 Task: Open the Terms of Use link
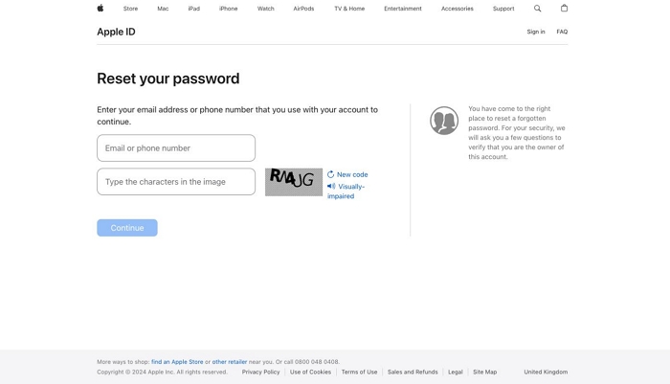[x=359, y=372]
